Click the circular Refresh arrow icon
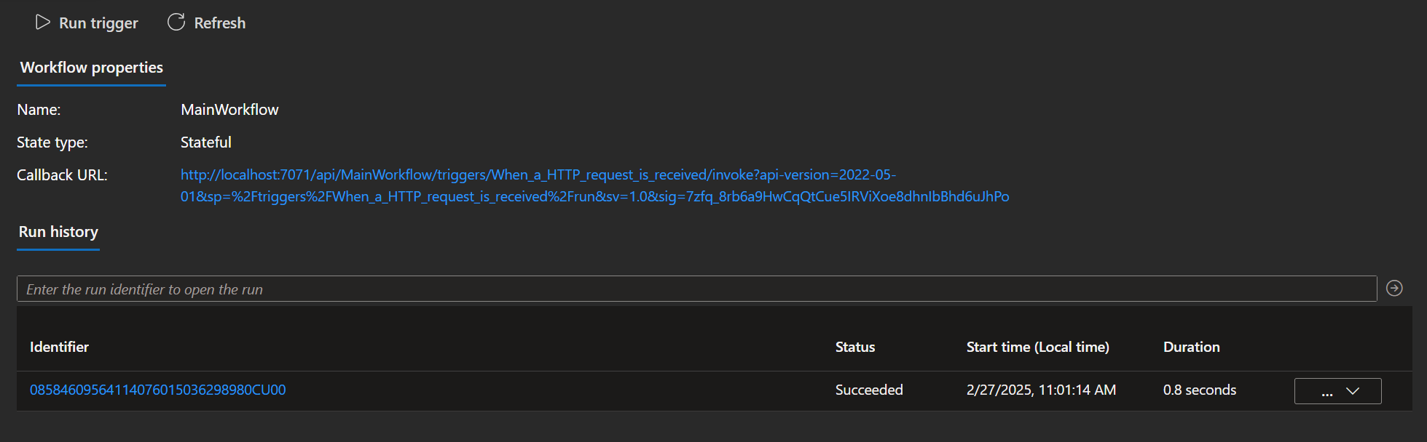This screenshot has height=442, width=1427. (176, 23)
